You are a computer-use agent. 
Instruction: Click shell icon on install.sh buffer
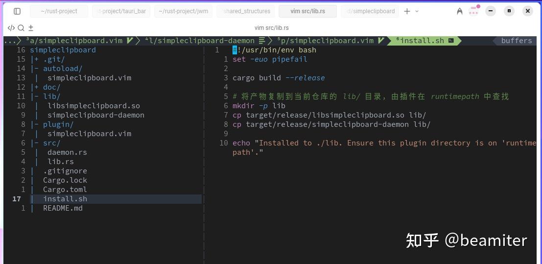pyautogui.click(x=451, y=41)
